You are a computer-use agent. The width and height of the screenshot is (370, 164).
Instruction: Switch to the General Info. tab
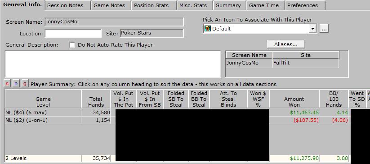tap(22, 5)
